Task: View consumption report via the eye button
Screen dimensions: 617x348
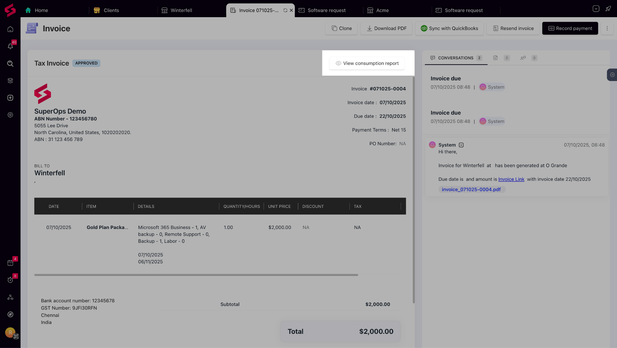Action: point(367,63)
